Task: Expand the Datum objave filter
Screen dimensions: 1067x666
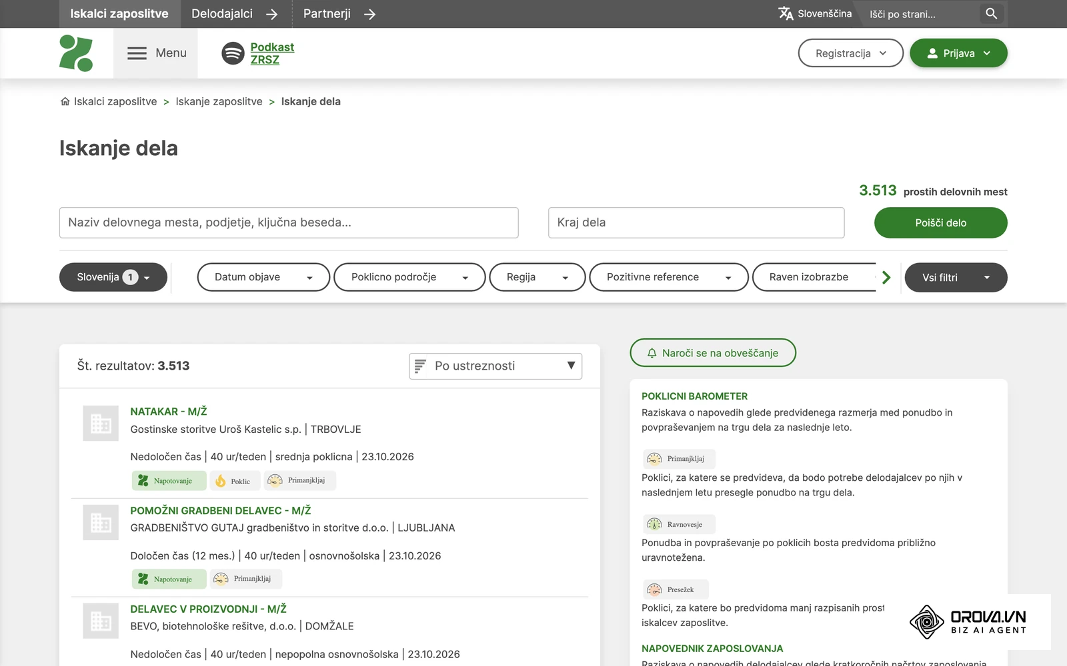Action: [263, 277]
